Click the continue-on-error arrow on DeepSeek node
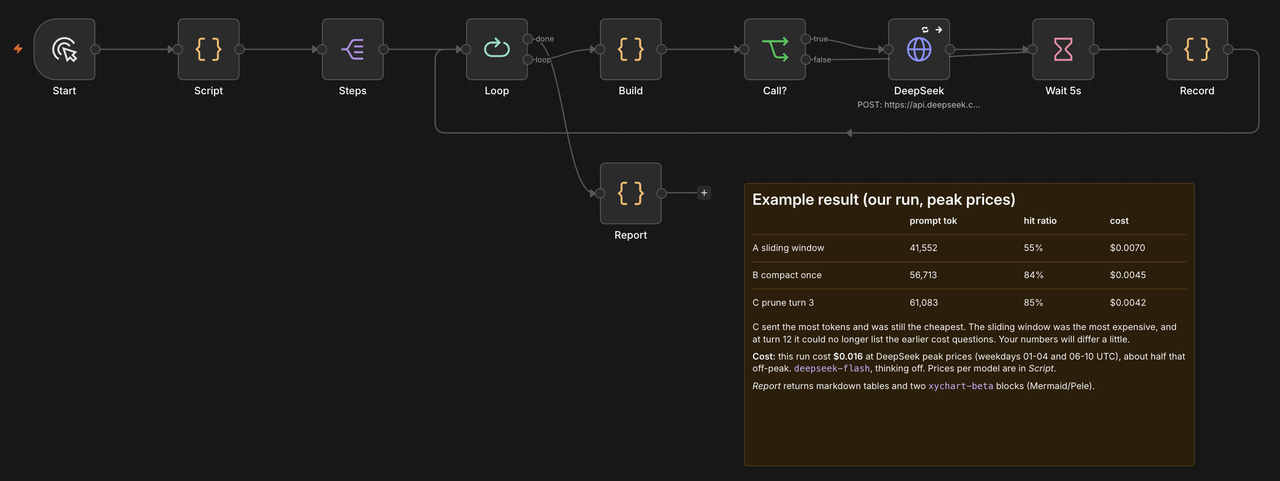The width and height of the screenshot is (1280, 481). [x=939, y=30]
